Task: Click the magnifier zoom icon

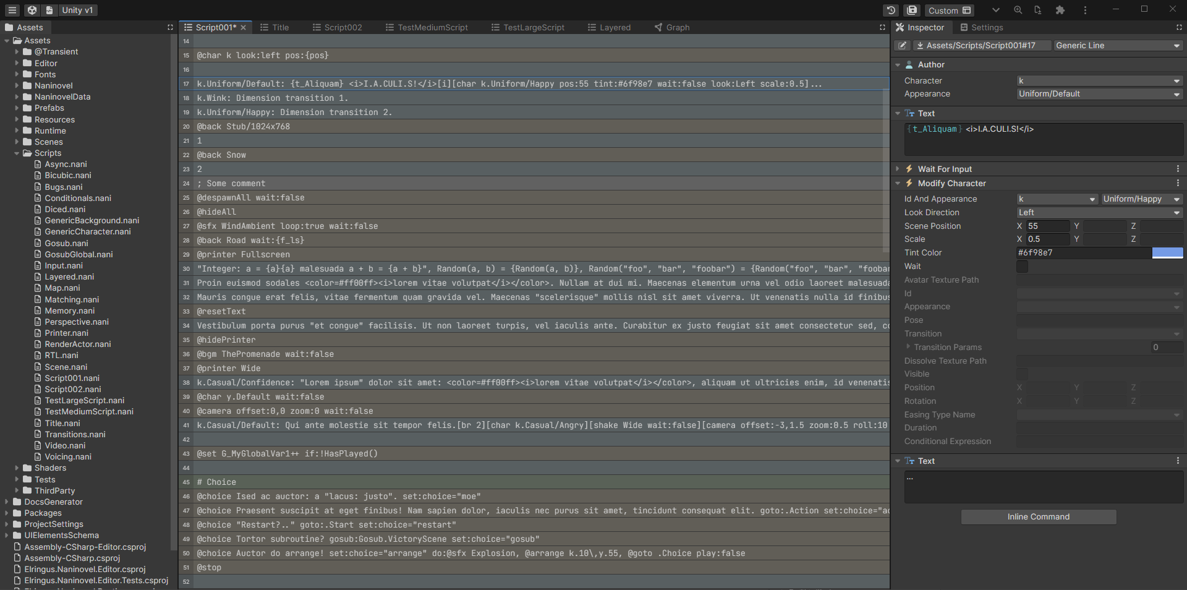Action: click(1018, 10)
